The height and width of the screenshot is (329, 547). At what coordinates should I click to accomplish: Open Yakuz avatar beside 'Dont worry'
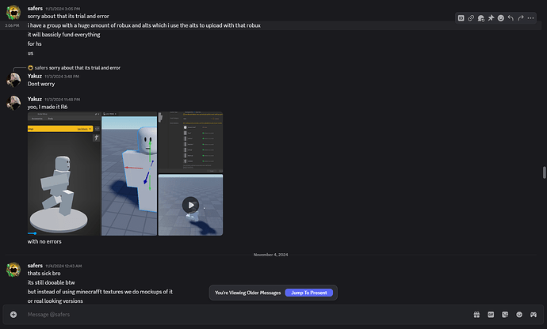(13, 80)
